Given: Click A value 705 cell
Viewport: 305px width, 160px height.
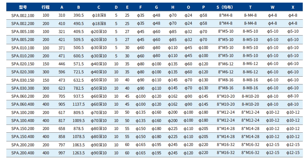Looking at the screenshot, I should click(62, 96).
